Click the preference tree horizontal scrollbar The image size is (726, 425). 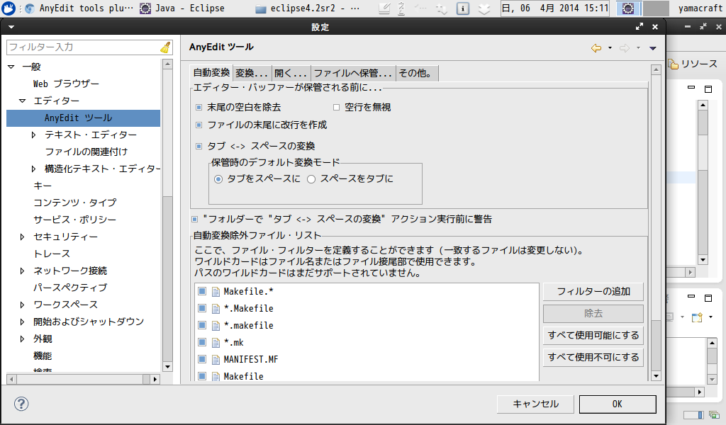tap(84, 379)
